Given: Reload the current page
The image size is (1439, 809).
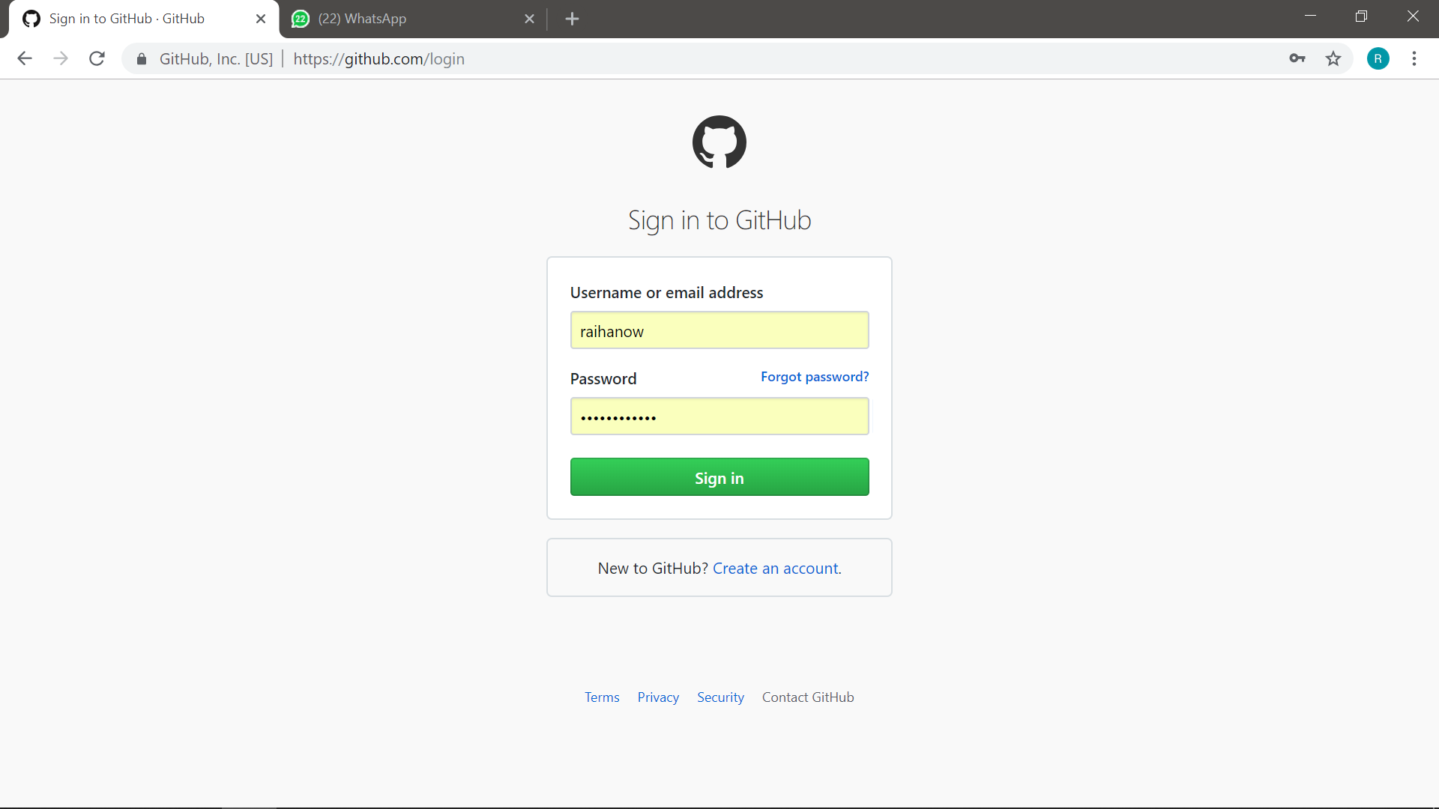Looking at the screenshot, I should point(97,58).
